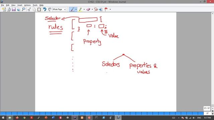
Task: Launch Chrome from taskbar
Action: (x=24, y=118)
